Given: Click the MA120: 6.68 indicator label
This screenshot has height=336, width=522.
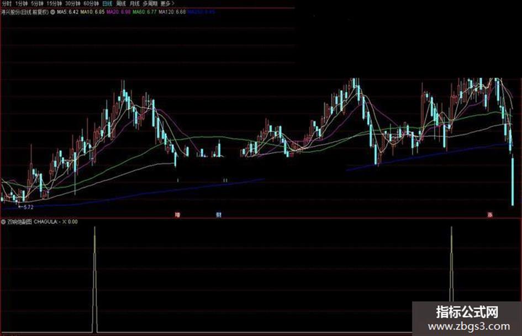Looking at the screenshot, I should (x=172, y=12).
